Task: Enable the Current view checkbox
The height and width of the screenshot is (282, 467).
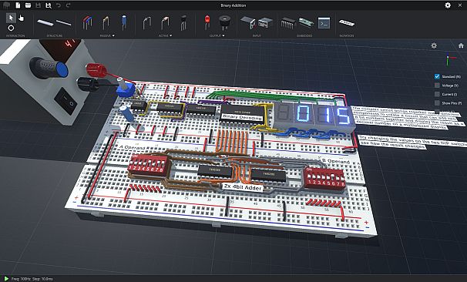Action: click(437, 94)
